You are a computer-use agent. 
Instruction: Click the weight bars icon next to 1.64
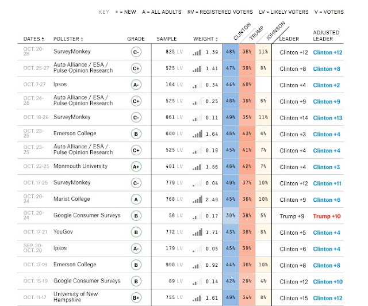pyautogui.click(x=197, y=134)
